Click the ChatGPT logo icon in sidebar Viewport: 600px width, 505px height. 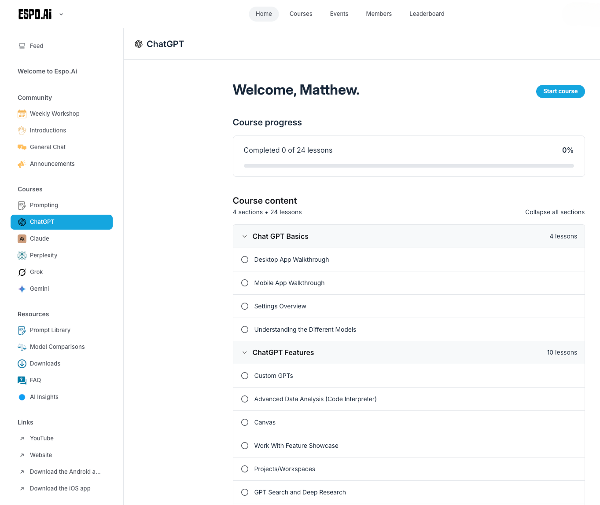pyautogui.click(x=22, y=222)
